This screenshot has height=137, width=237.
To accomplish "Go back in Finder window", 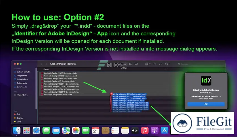I will tap(41, 64).
